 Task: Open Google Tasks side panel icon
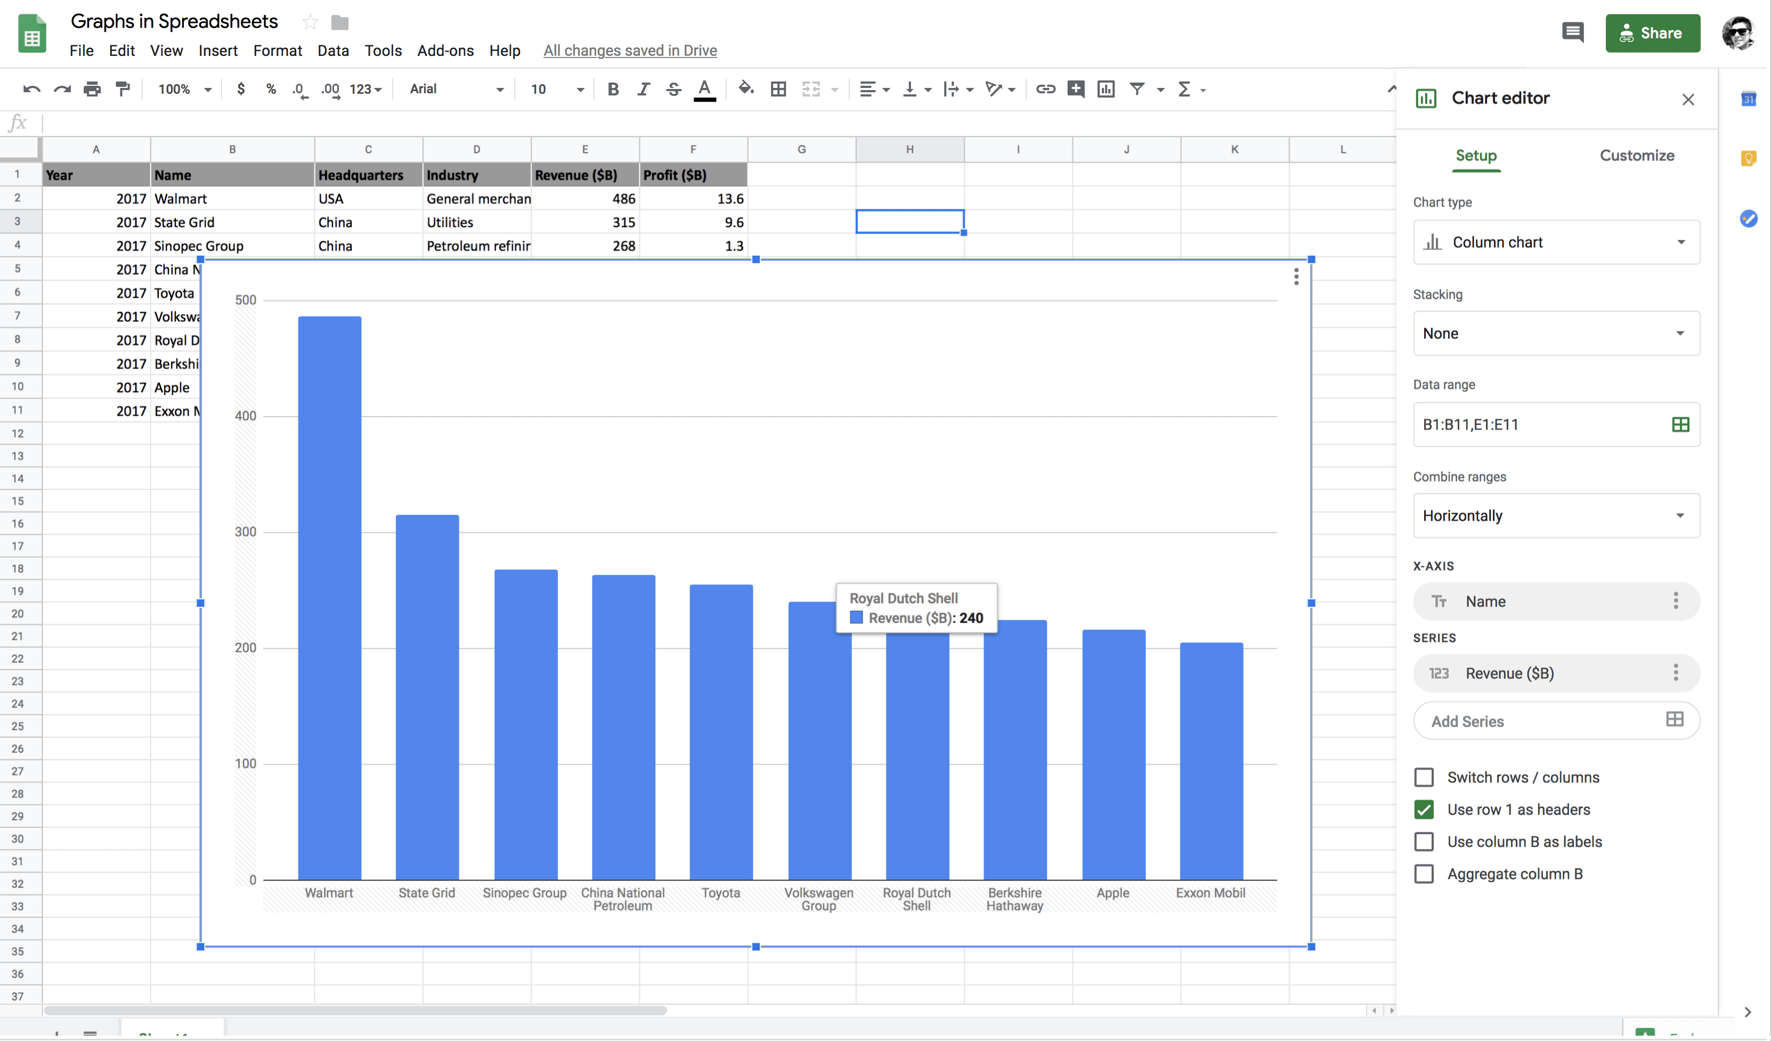[x=1749, y=218]
